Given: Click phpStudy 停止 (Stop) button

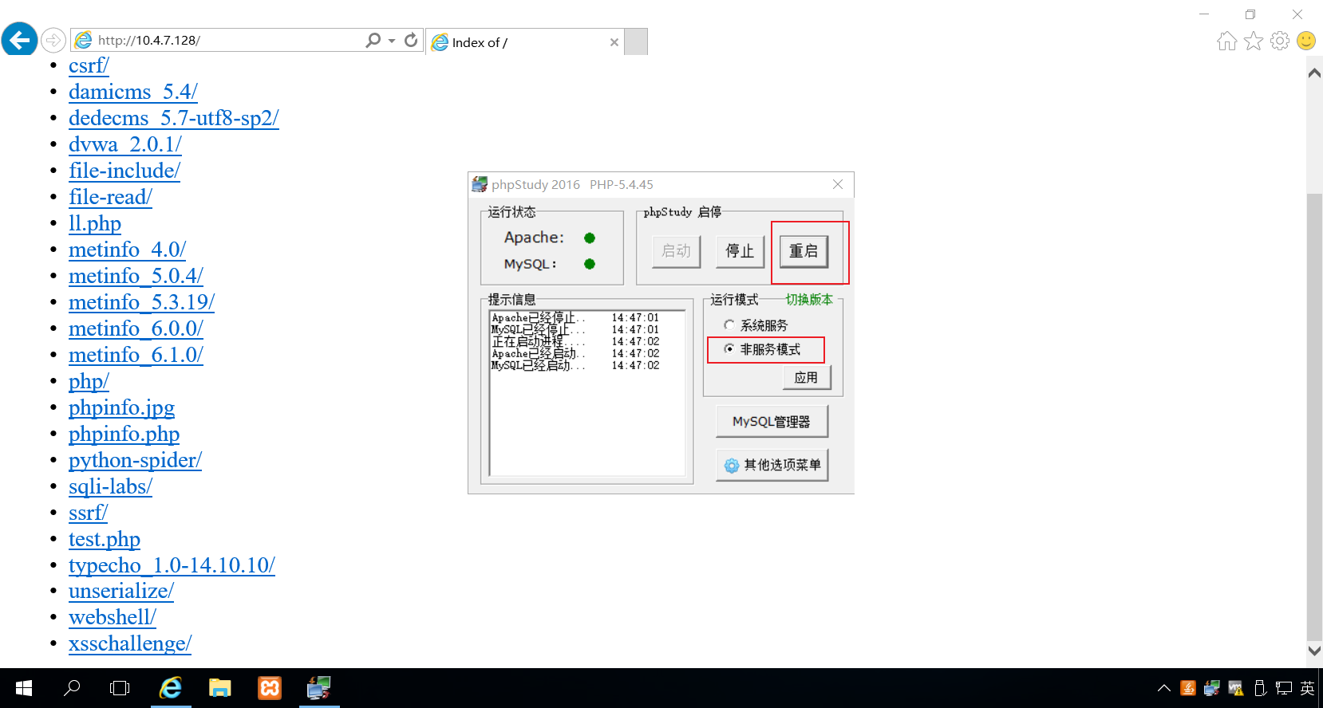Looking at the screenshot, I should pos(740,251).
